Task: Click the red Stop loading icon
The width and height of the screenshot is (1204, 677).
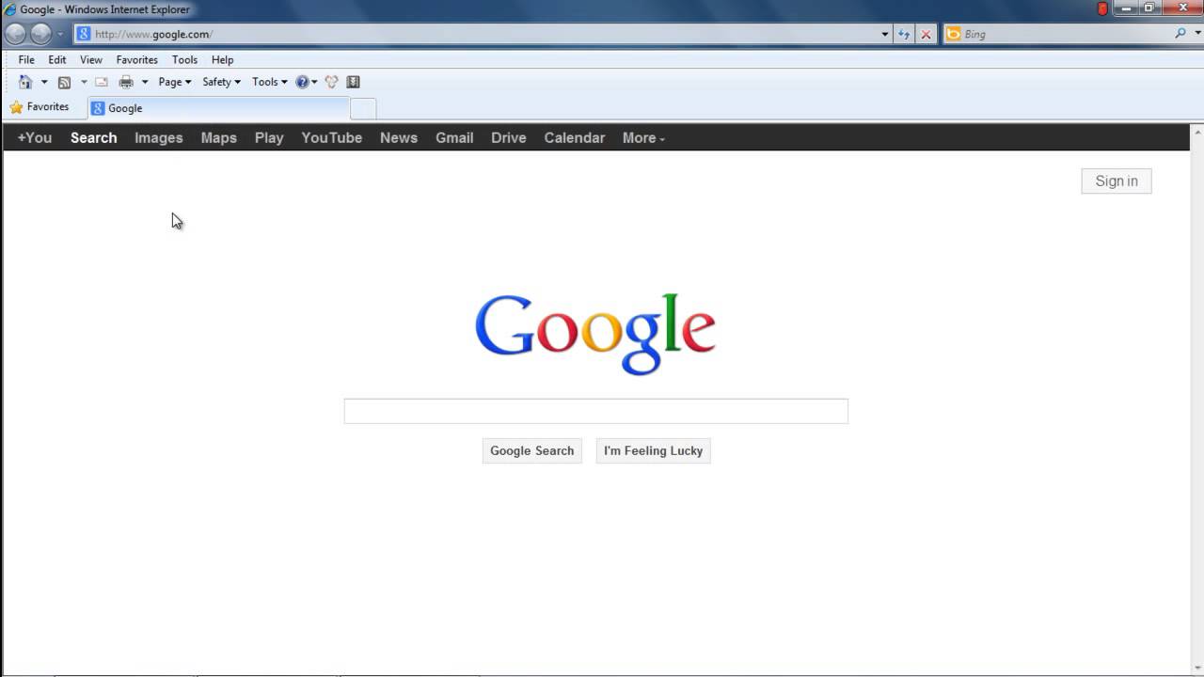Action: [926, 35]
